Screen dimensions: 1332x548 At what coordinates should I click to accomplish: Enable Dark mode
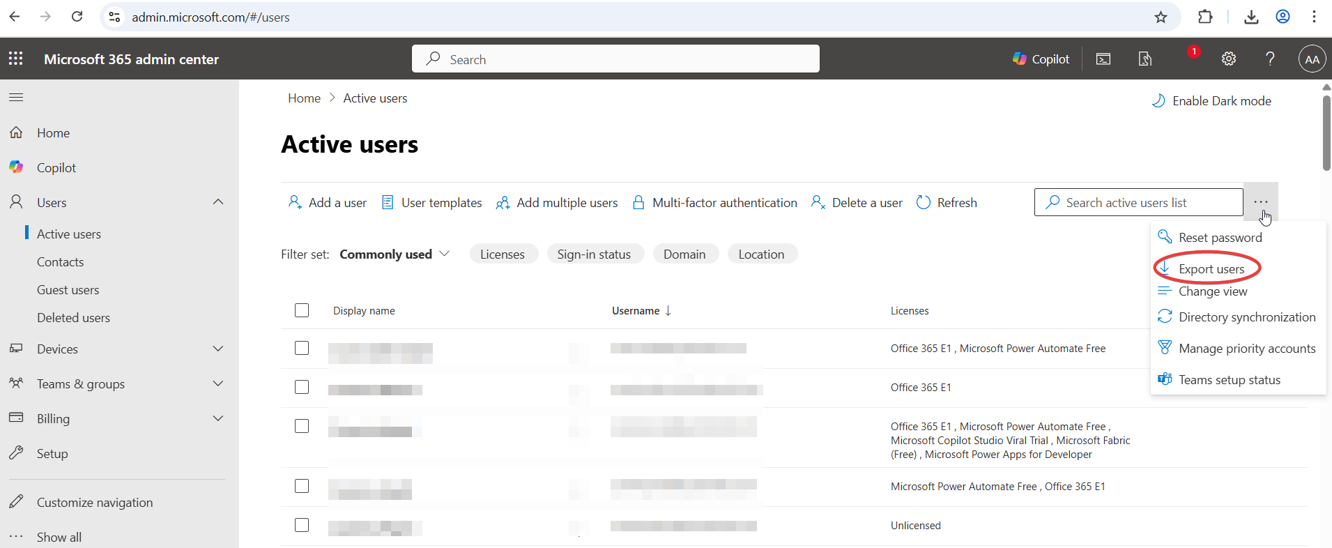pyautogui.click(x=1211, y=101)
